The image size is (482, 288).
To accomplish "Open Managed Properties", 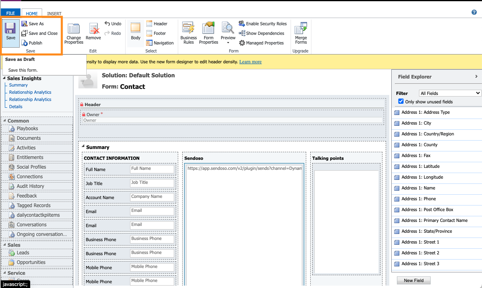I will (x=261, y=43).
